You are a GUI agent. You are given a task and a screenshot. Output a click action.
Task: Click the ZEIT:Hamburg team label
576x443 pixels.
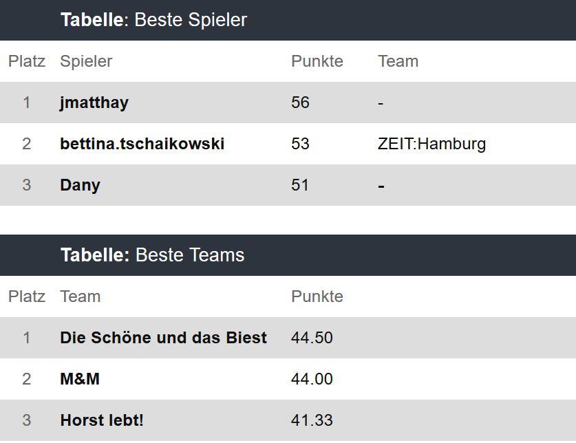pos(431,144)
